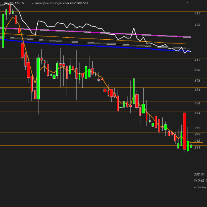Click the 272 price level label

pyautogui.click(x=197, y=128)
